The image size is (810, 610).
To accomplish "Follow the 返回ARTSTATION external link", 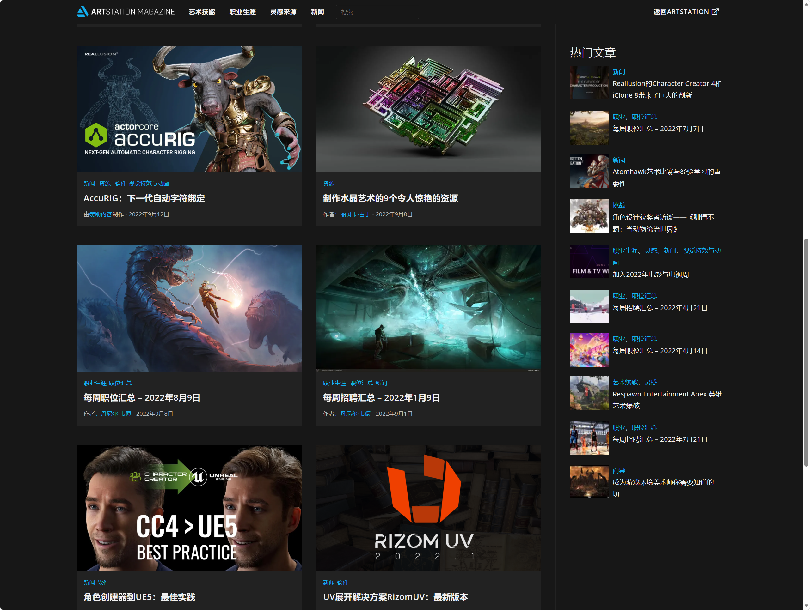I will pyautogui.click(x=686, y=12).
